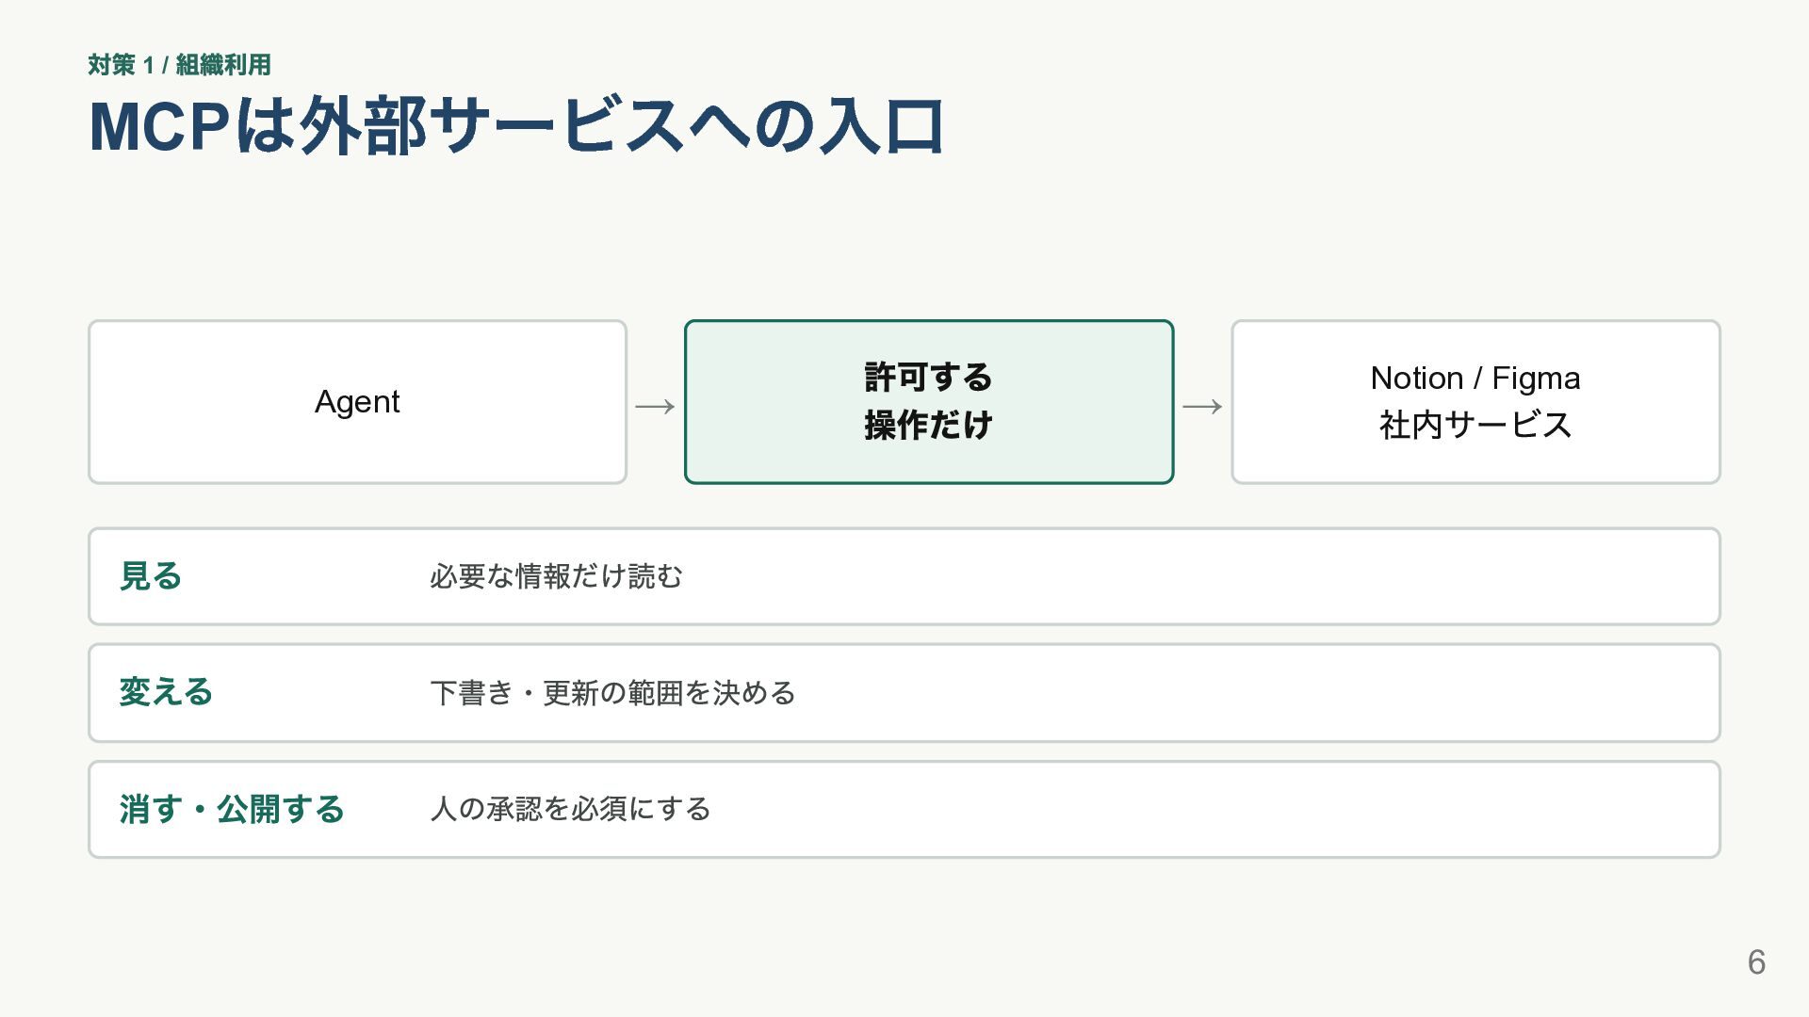The width and height of the screenshot is (1809, 1017).
Task: Click the Agent box
Action: point(357,402)
